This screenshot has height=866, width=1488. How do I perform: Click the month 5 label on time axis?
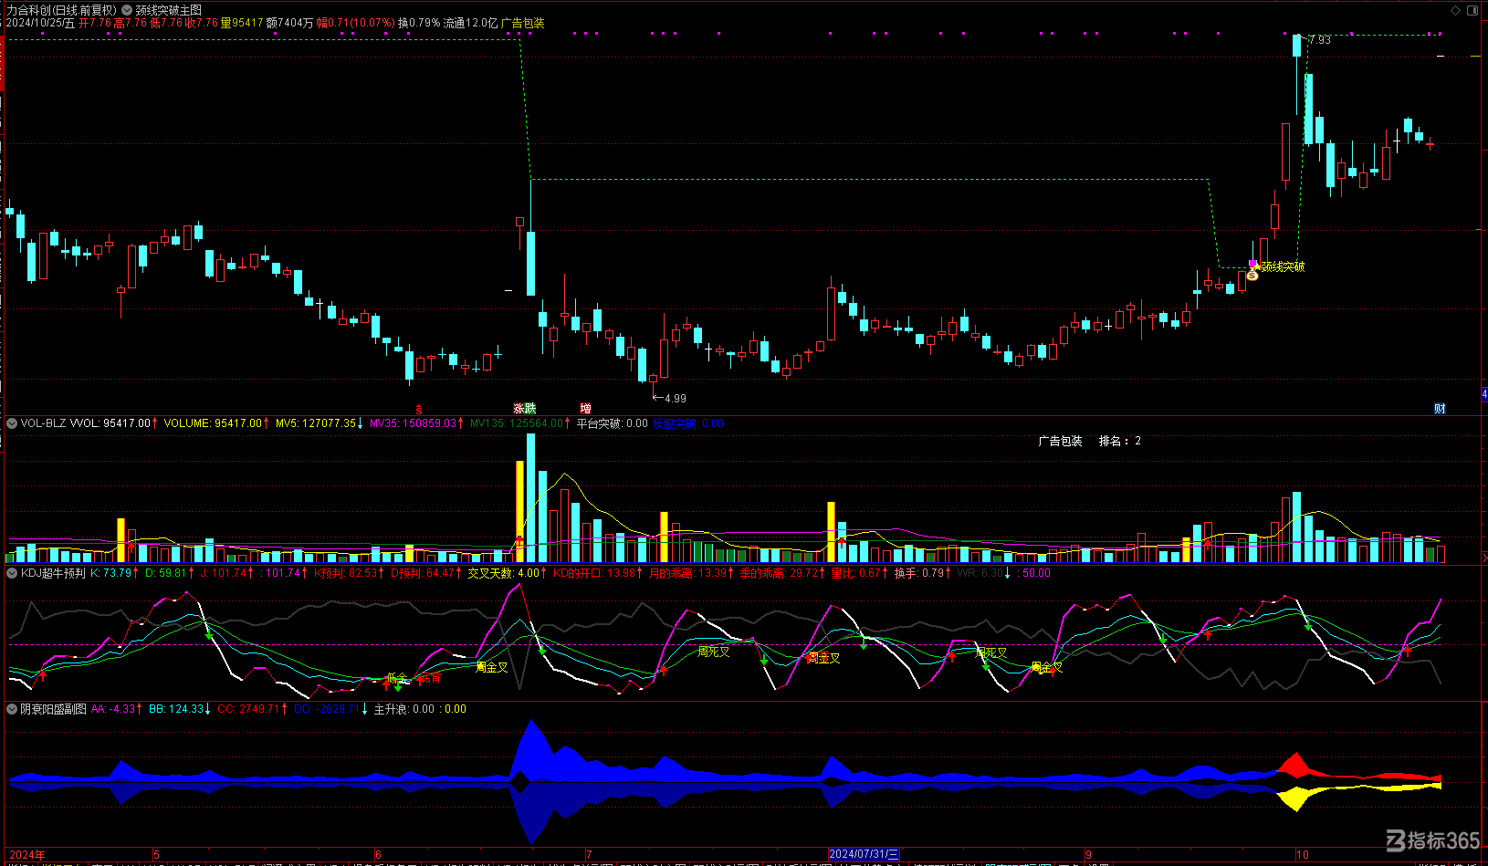pyautogui.click(x=156, y=855)
